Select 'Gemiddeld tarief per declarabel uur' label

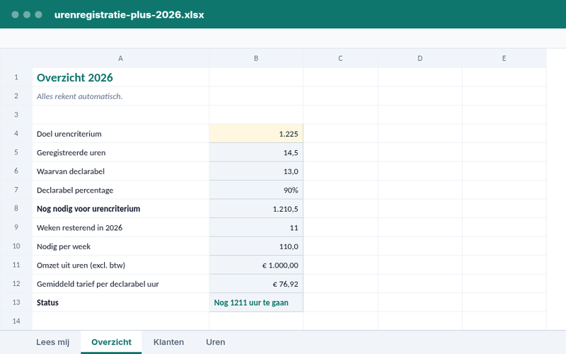(x=120, y=284)
